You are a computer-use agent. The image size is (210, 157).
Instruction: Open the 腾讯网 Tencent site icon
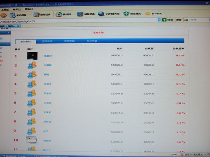(59, 14)
